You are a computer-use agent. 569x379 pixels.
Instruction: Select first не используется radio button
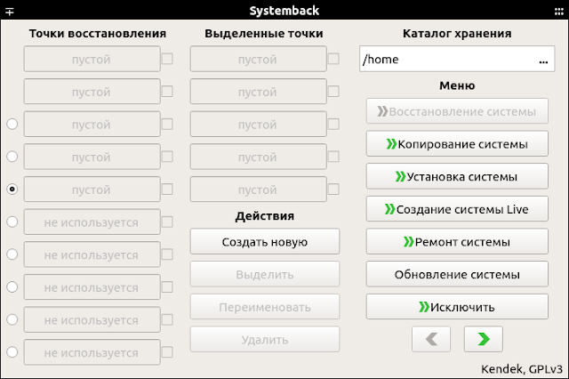[x=12, y=222]
